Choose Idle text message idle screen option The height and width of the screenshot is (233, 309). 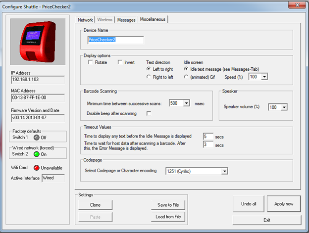point(186,69)
